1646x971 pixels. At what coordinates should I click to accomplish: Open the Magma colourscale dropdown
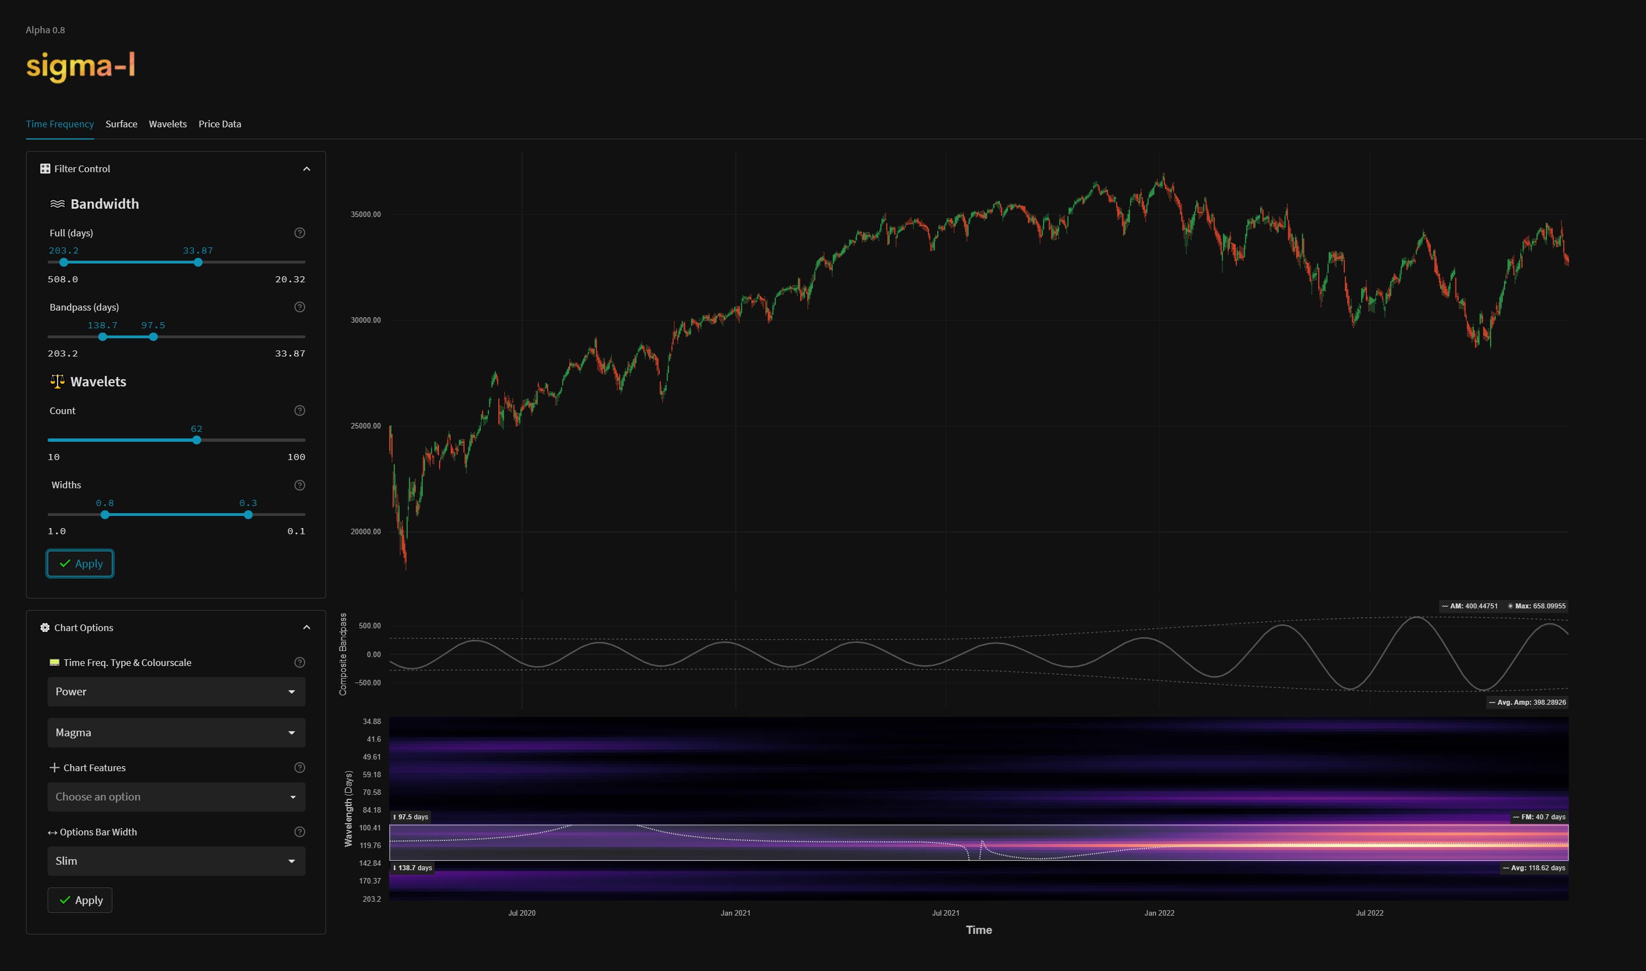(176, 732)
